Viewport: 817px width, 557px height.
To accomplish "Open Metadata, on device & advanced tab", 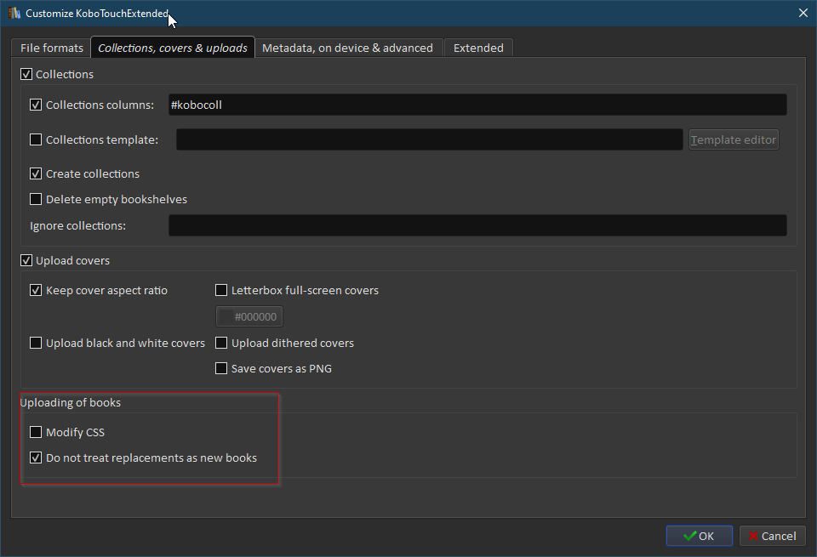I will pyautogui.click(x=347, y=48).
